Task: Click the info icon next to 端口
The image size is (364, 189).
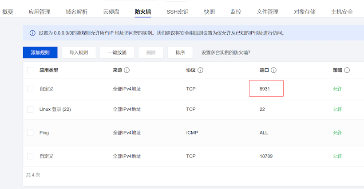Action: click(x=274, y=70)
